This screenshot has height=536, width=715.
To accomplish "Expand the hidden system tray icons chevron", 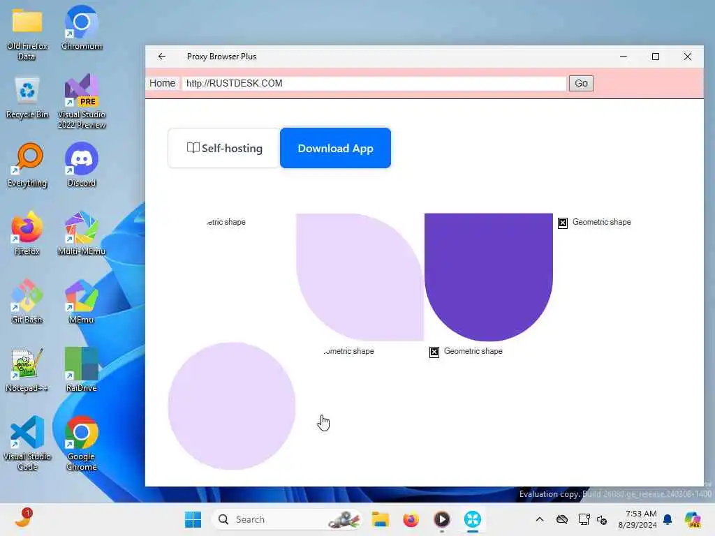I will (540, 519).
